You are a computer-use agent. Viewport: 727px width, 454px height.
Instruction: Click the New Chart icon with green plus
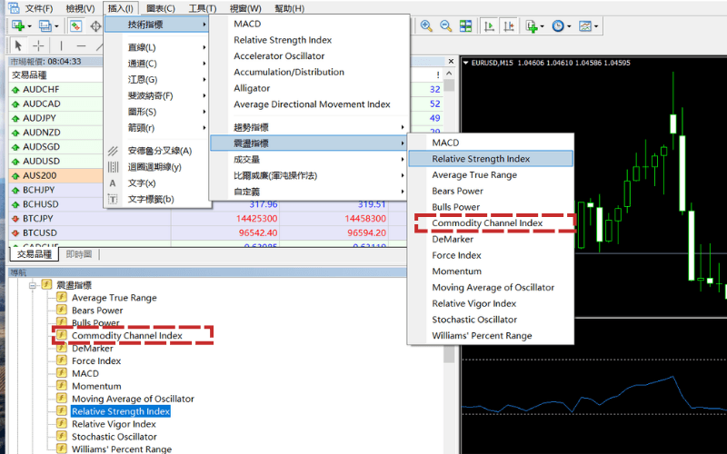tap(18, 26)
